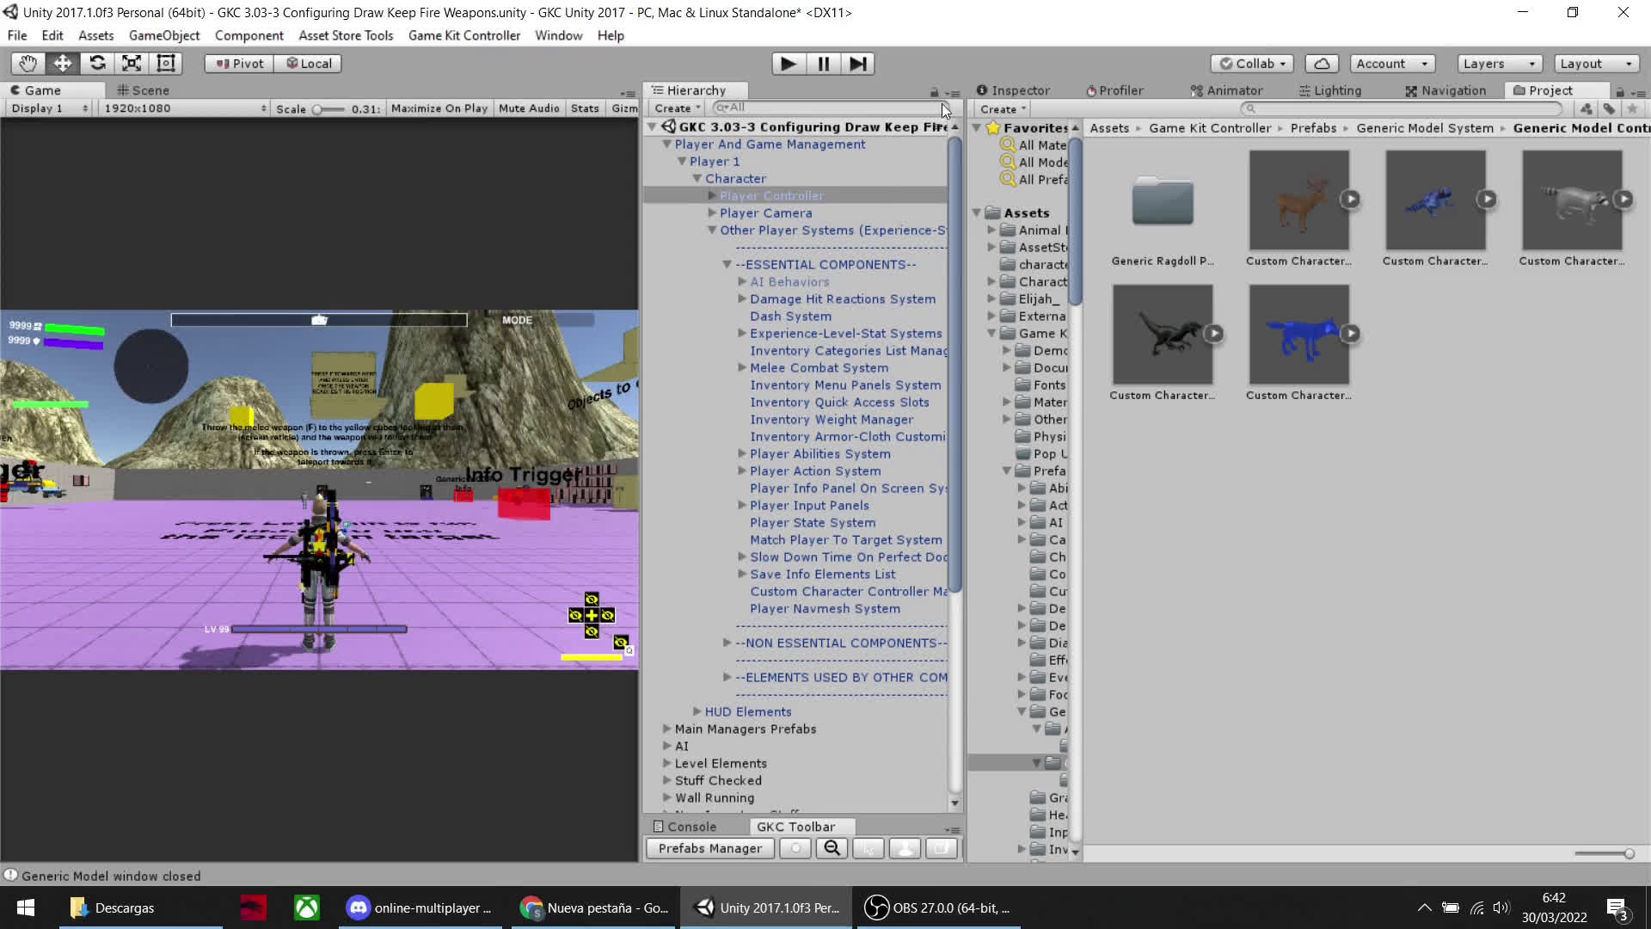
Task: Expand the AI Behaviors item in Hierarchy
Action: click(x=742, y=281)
